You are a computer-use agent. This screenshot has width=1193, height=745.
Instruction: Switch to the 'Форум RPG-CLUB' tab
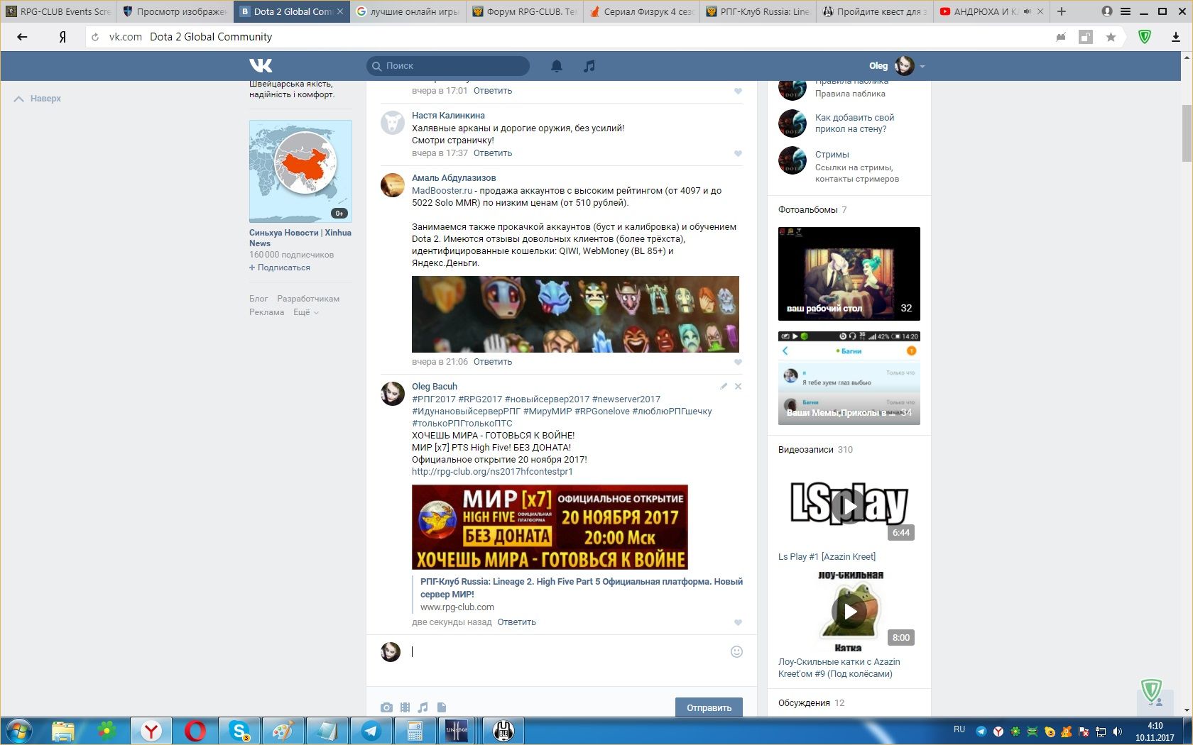pos(524,11)
